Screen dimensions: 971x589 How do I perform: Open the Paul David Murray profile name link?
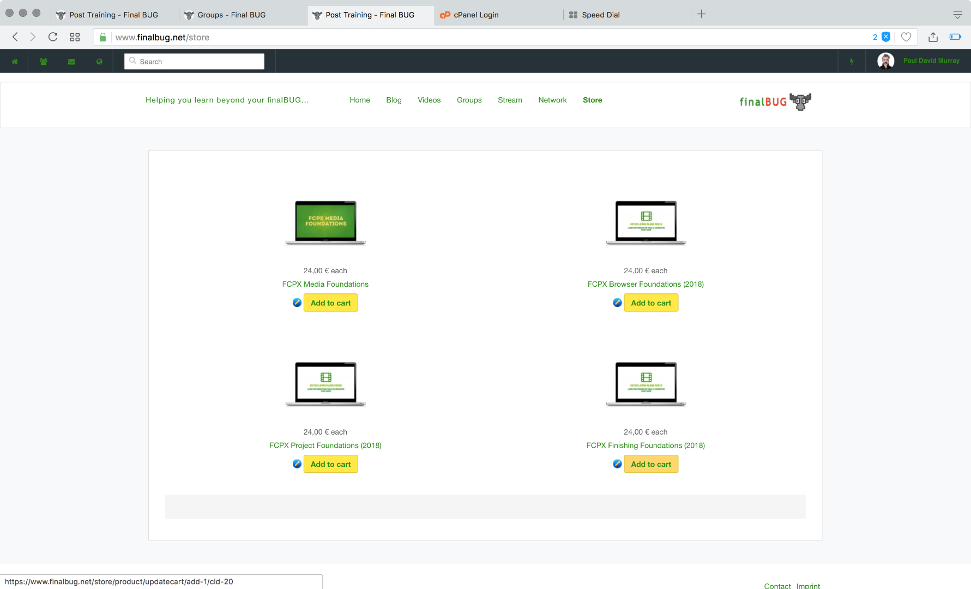(931, 61)
